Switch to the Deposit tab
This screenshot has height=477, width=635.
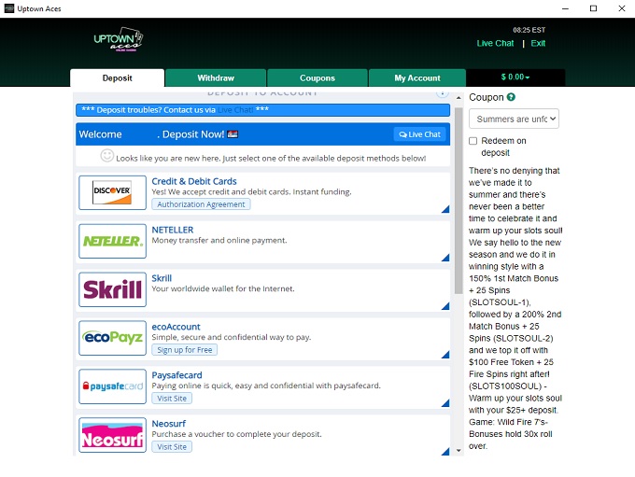[117, 77]
